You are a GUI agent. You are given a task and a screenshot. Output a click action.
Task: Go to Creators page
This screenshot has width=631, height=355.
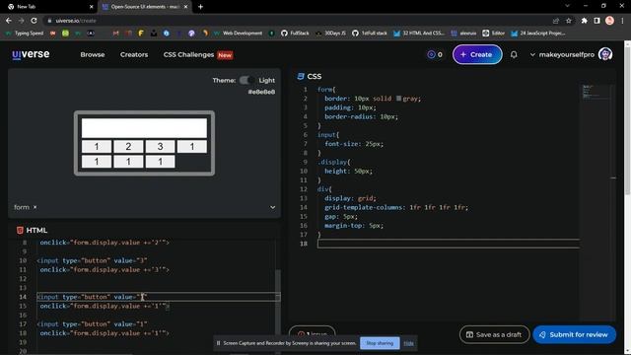click(x=134, y=54)
